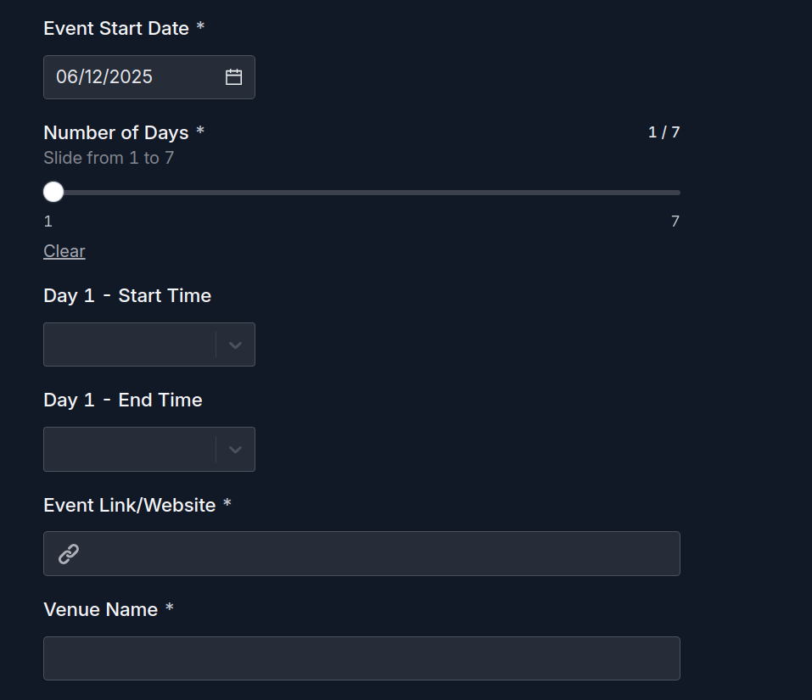Open the Day 1 Start Time dropdown field
812x700 pixels.
point(129,344)
